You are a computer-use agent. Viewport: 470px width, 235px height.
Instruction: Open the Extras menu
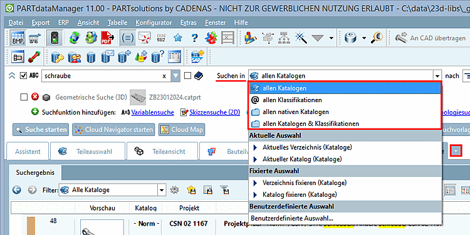[x=189, y=23]
